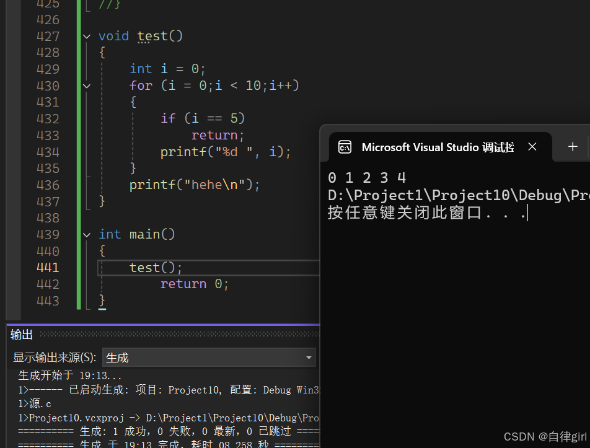Image resolution: width=590 pixels, height=448 pixels.
Task: Click the return 0; statement
Action: (x=195, y=284)
